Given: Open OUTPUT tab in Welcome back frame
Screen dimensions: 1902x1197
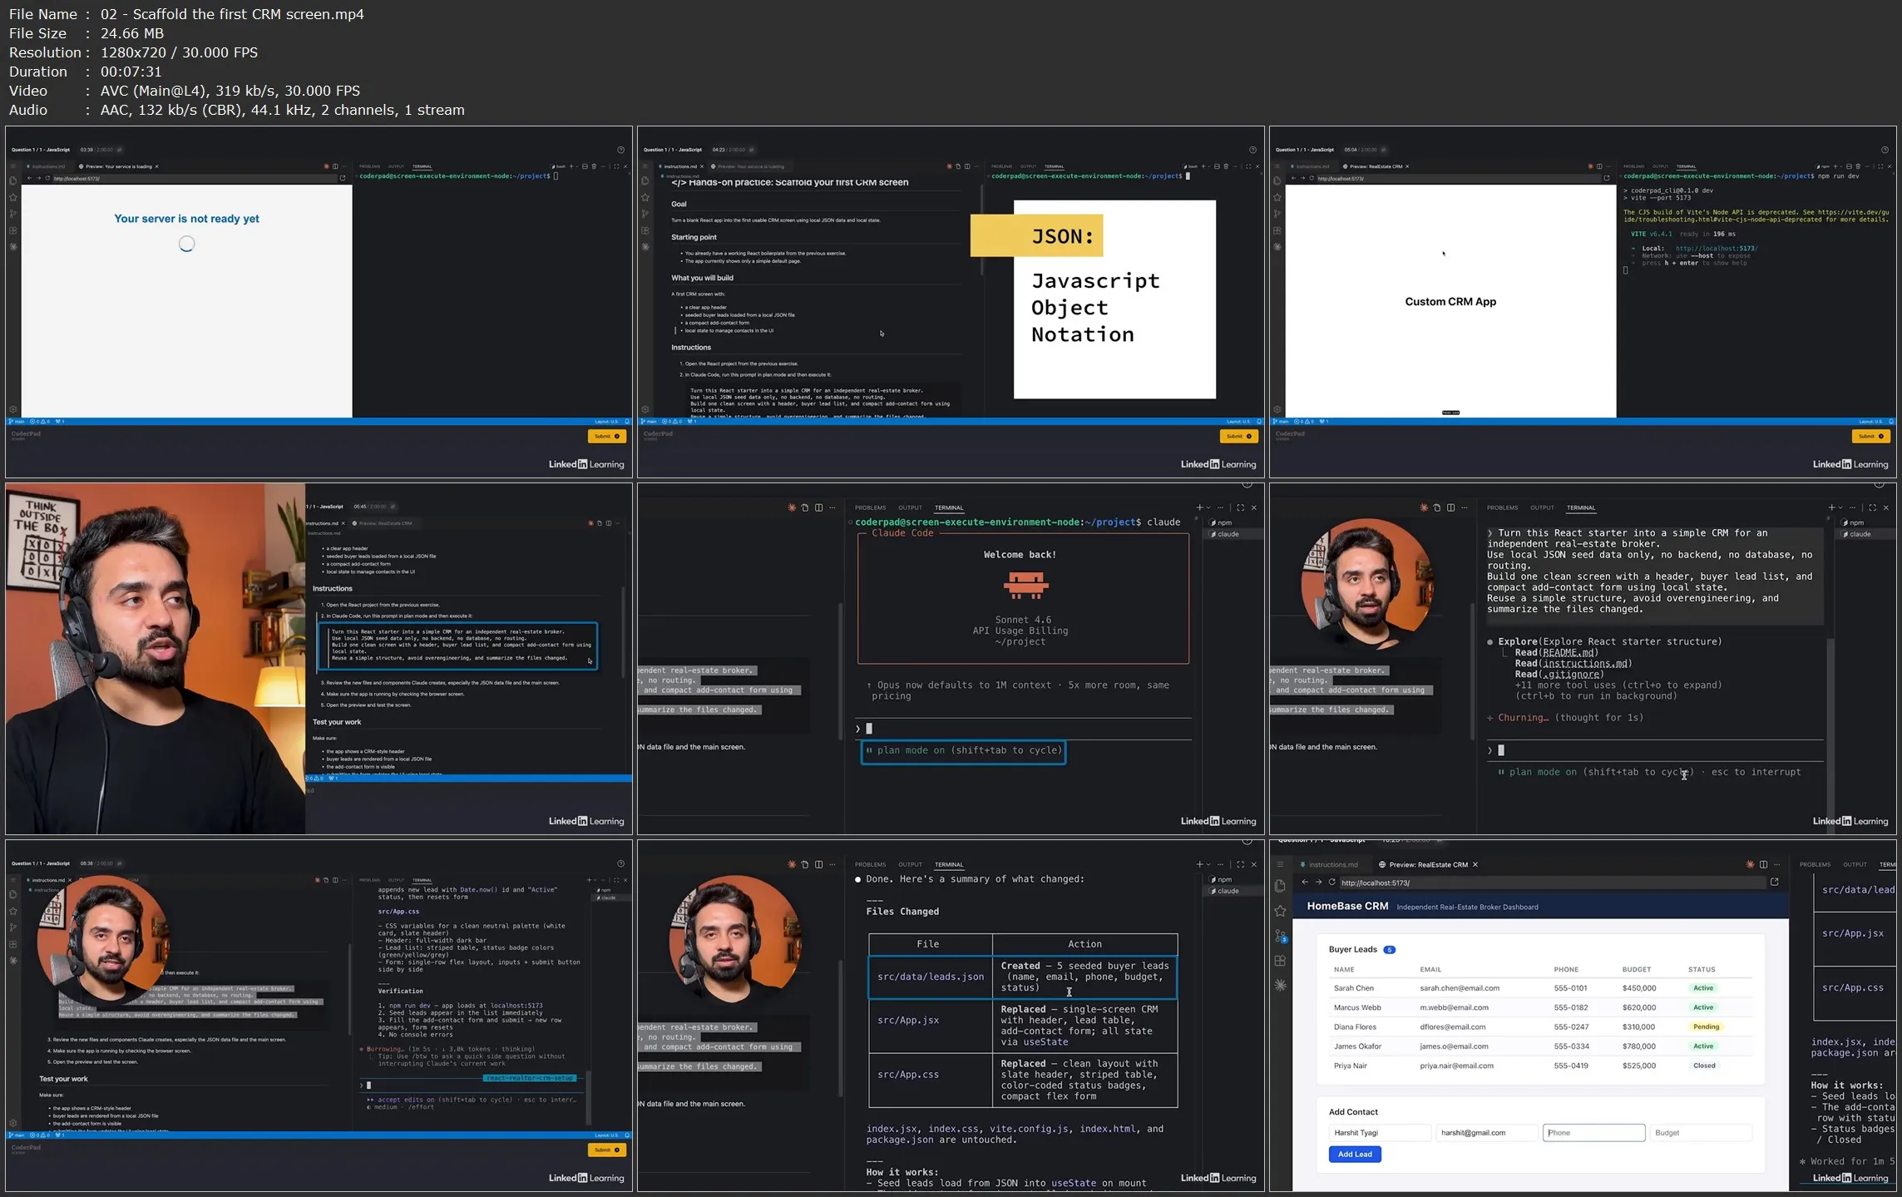Looking at the screenshot, I should [x=910, y=507].
